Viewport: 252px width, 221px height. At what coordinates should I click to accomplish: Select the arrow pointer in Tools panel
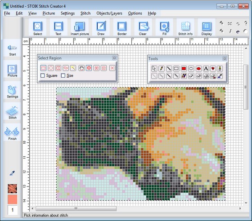click(154, 68)
